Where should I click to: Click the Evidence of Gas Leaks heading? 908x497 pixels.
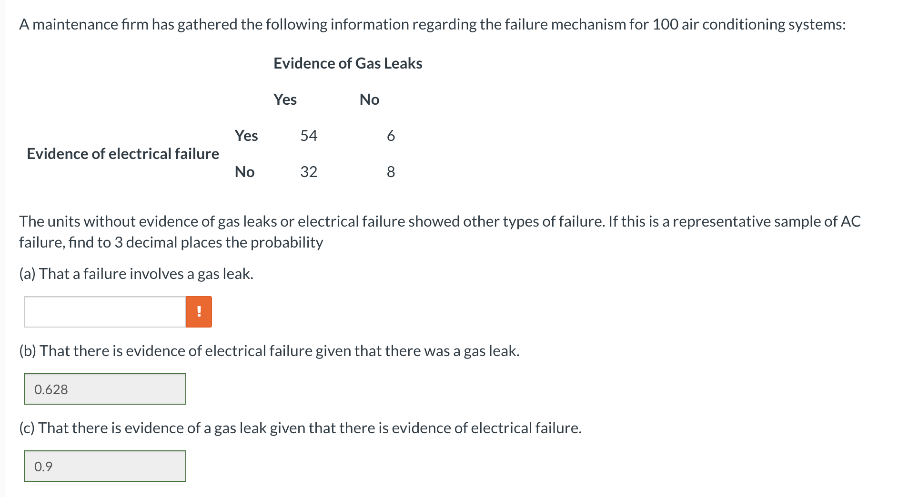coord(348,63)
